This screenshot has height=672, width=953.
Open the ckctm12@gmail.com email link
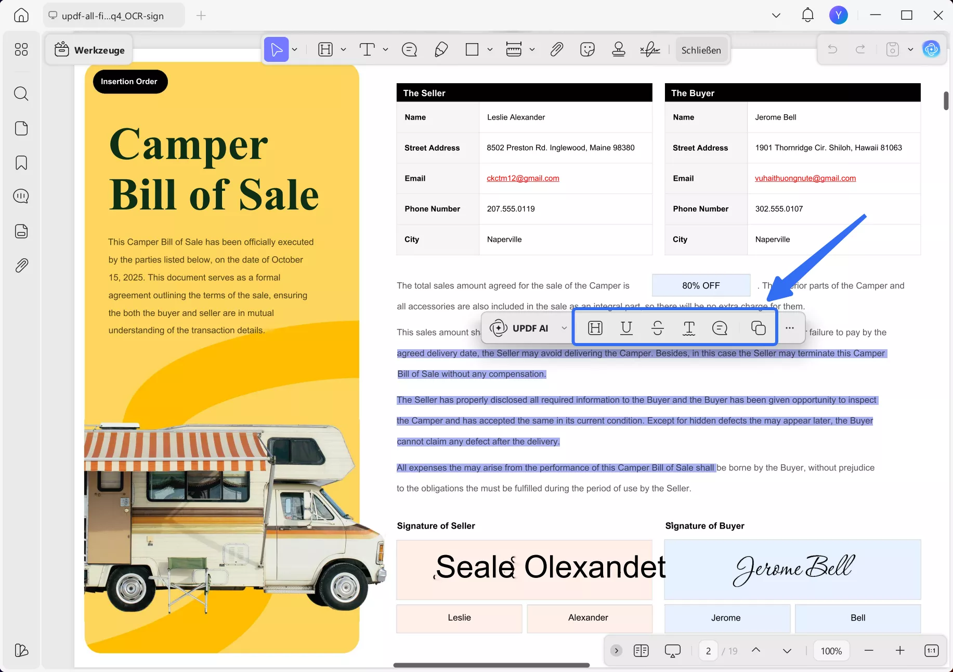523,178
